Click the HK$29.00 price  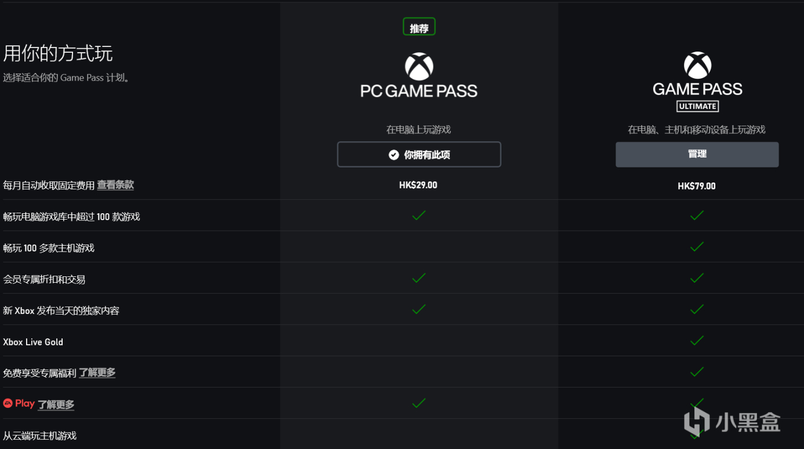click(419, 185)
